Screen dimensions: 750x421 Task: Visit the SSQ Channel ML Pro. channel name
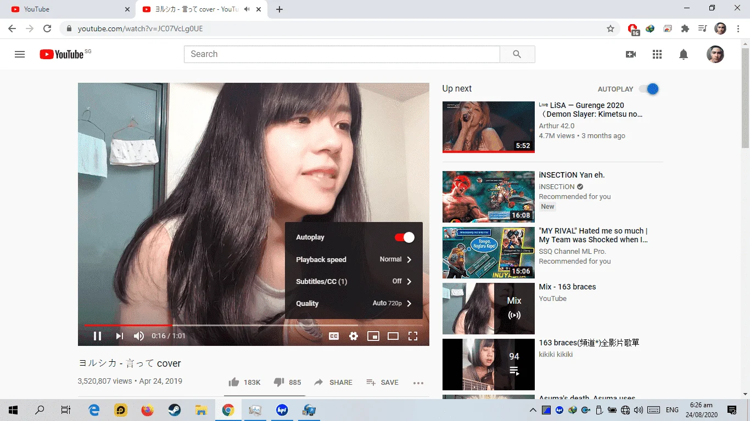572,251
